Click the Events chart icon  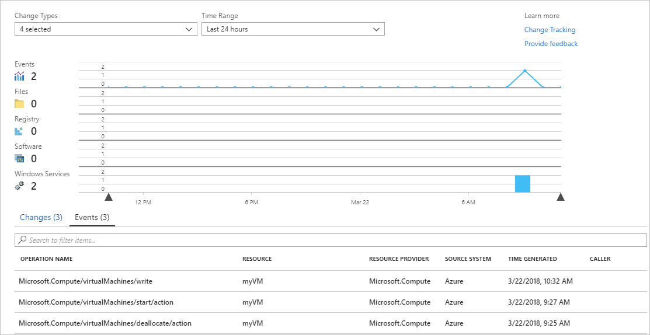tap(19, 76)
